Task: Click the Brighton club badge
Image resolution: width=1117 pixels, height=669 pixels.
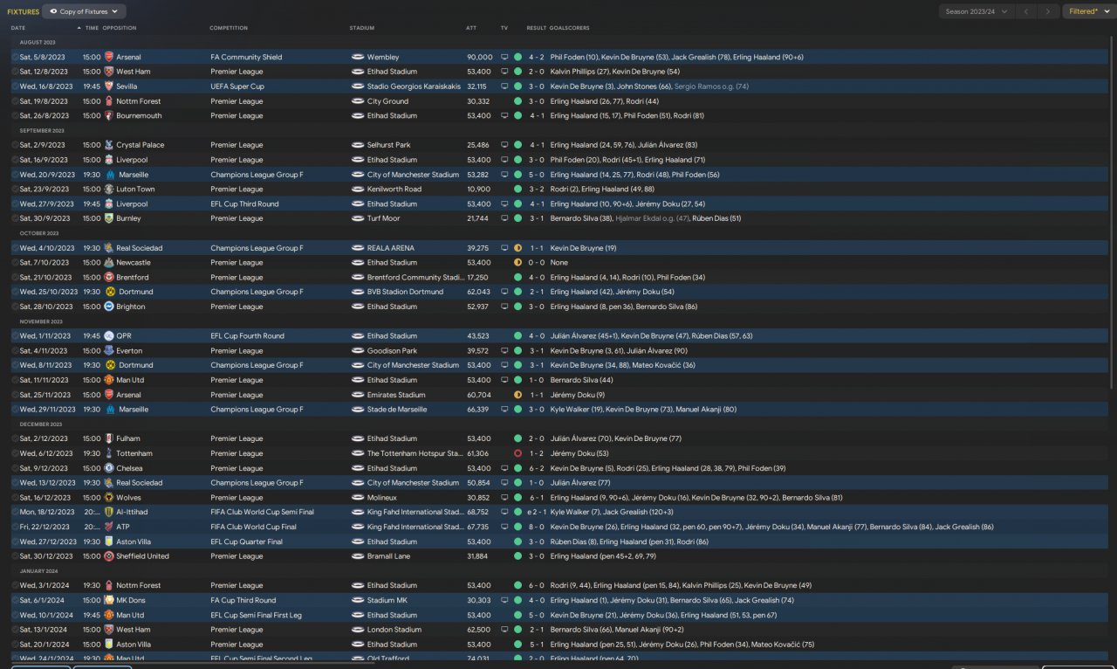Action: coord(109,307)
